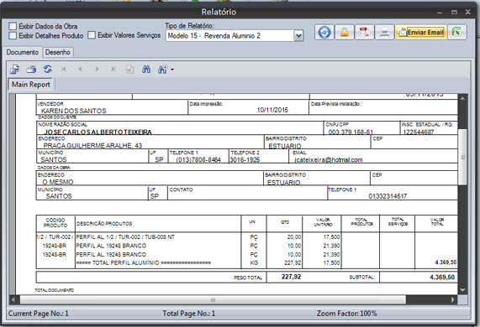Click the vertical scrollbar thumb

click(462, 157)
